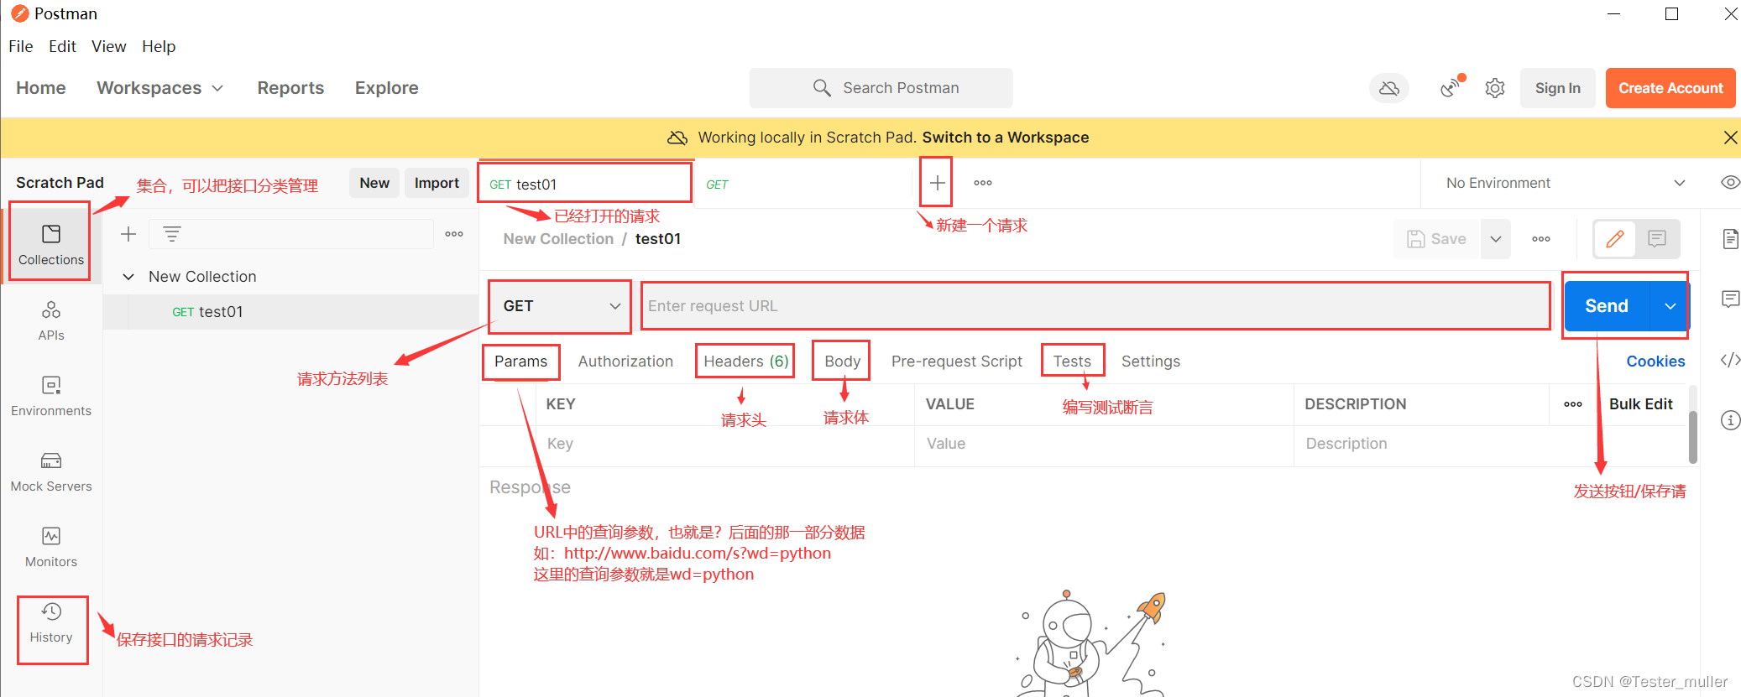Image resolution: width=1741 pixels, height=697 pixels.
Task: Click the New button in Scratch Pad
Action: (x=374, y=183)
